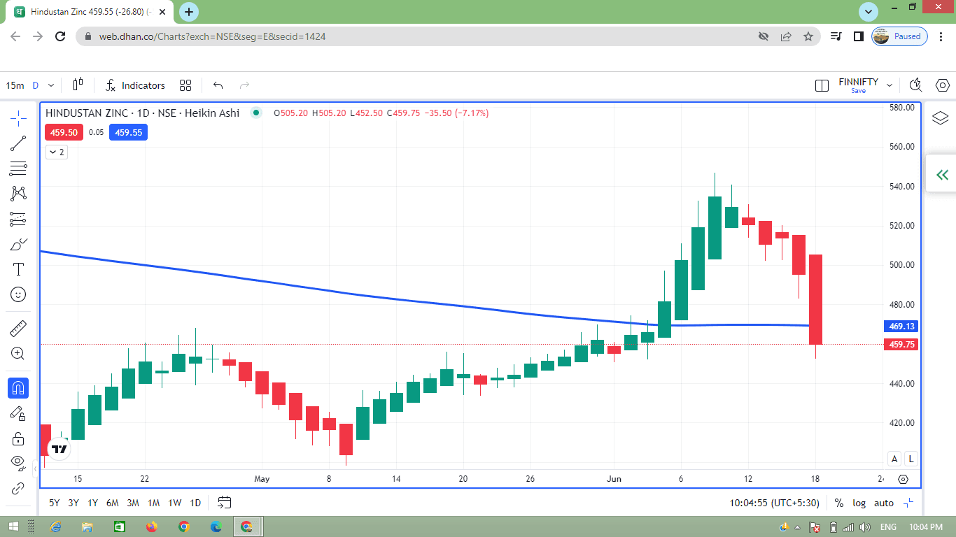The image size is (956, 537).
Task: Open chart settings hexagon icon
Action: click(942, 85)
